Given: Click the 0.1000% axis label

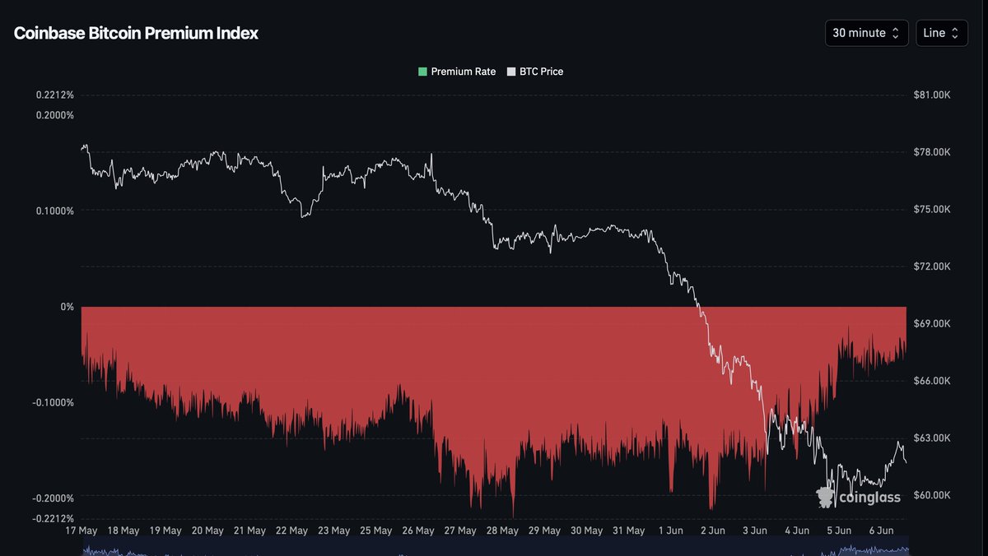Looking at the screenshot, I should click(55, 211).
